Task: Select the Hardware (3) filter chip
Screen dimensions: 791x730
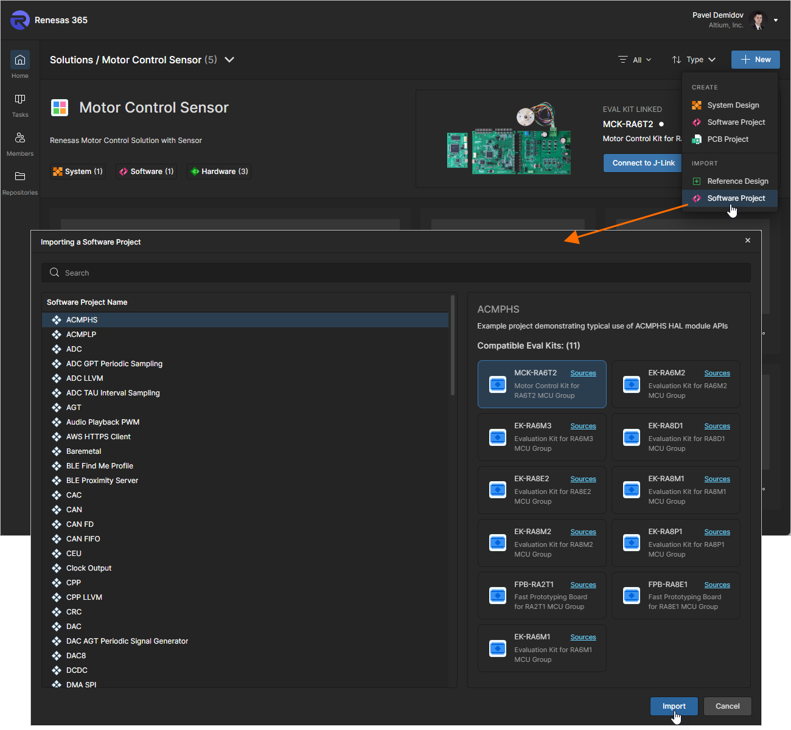Action: [x=219, y=172]
